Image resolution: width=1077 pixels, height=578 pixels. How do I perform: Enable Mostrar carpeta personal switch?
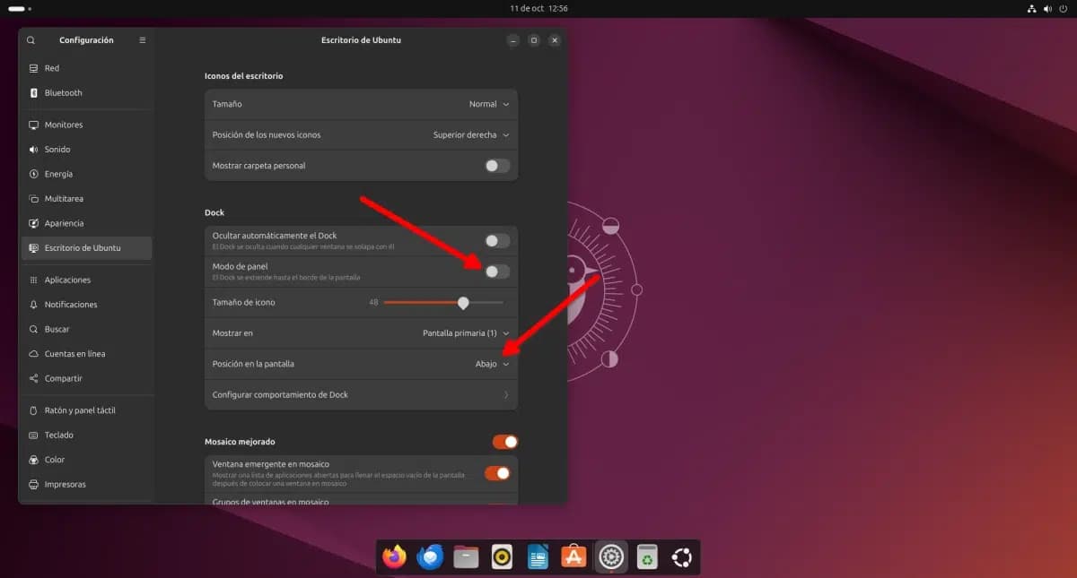pos(497,166)
